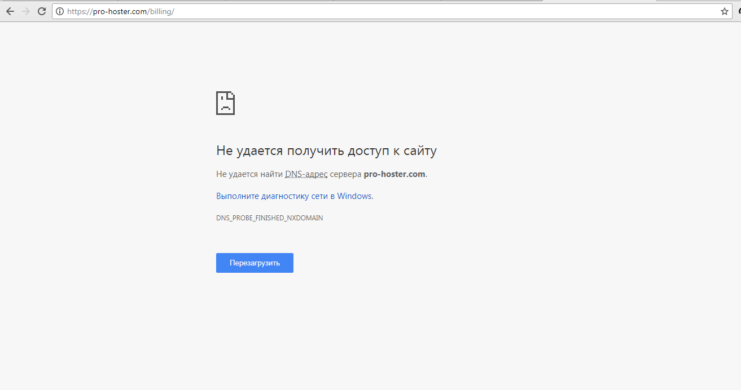Click the word Windows in diagnostics link

pos(354,196)
